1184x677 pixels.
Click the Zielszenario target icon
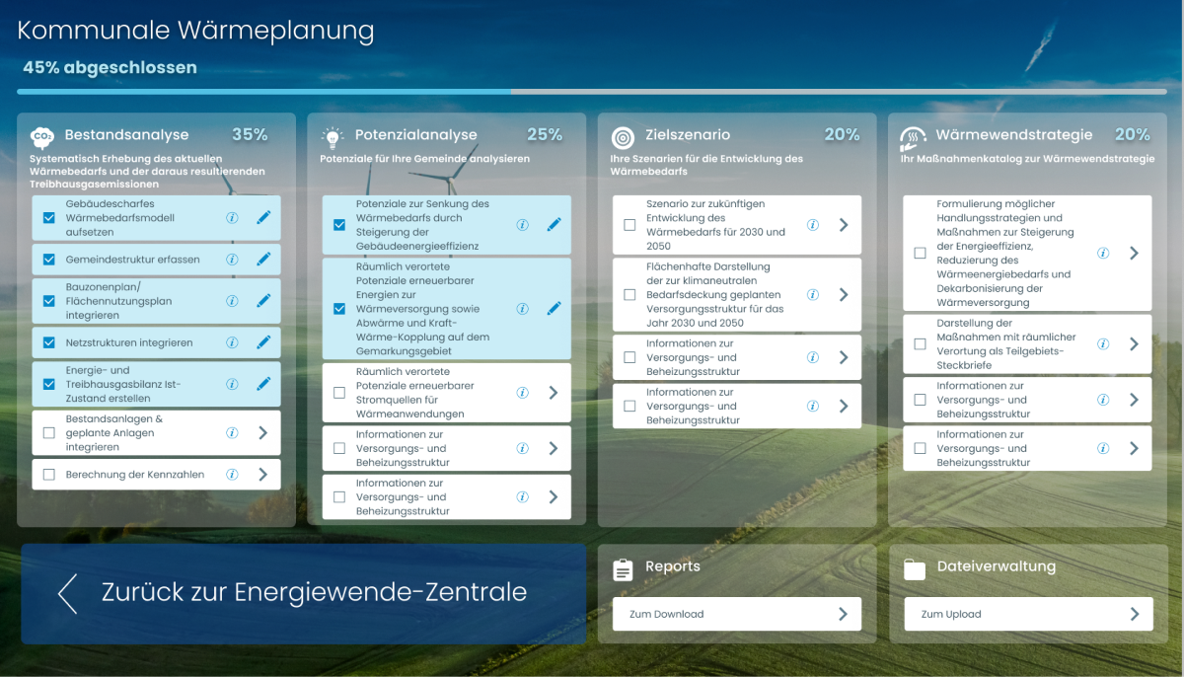click(623, 136)
